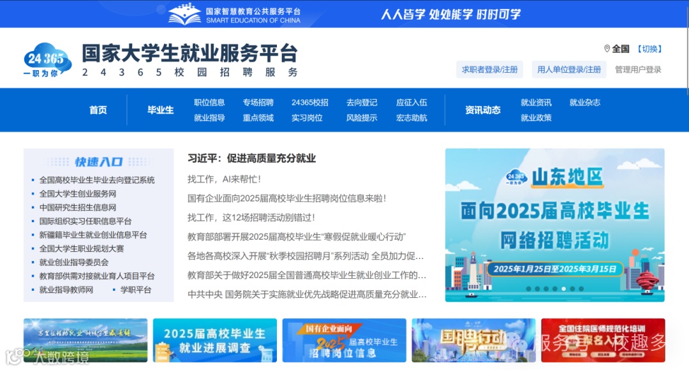The width and height of the screenshot is (689, 370).
Task: Open the 去向登记 menu item
Action: (x=362, y=102)
